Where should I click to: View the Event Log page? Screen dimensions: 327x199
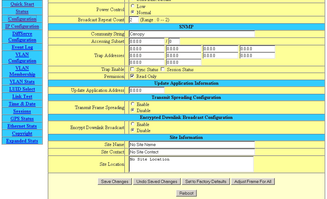22,47
